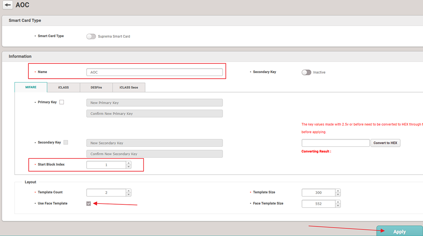The height and width of the screenshot is (236, 423).
Task: Increase the Start Block Index value
Action: 129,163
